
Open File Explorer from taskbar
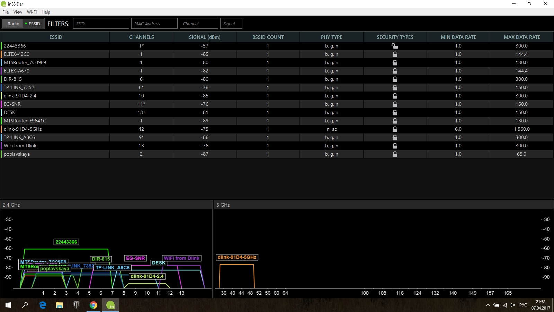(60, 305)
